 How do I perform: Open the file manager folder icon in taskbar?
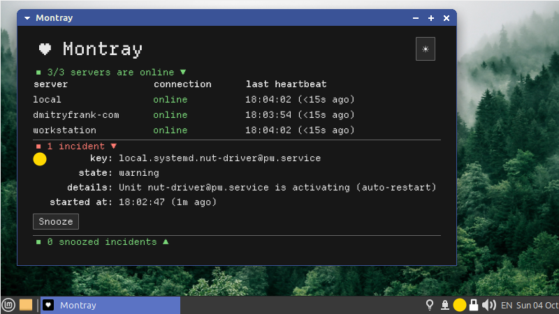(26, 305)
